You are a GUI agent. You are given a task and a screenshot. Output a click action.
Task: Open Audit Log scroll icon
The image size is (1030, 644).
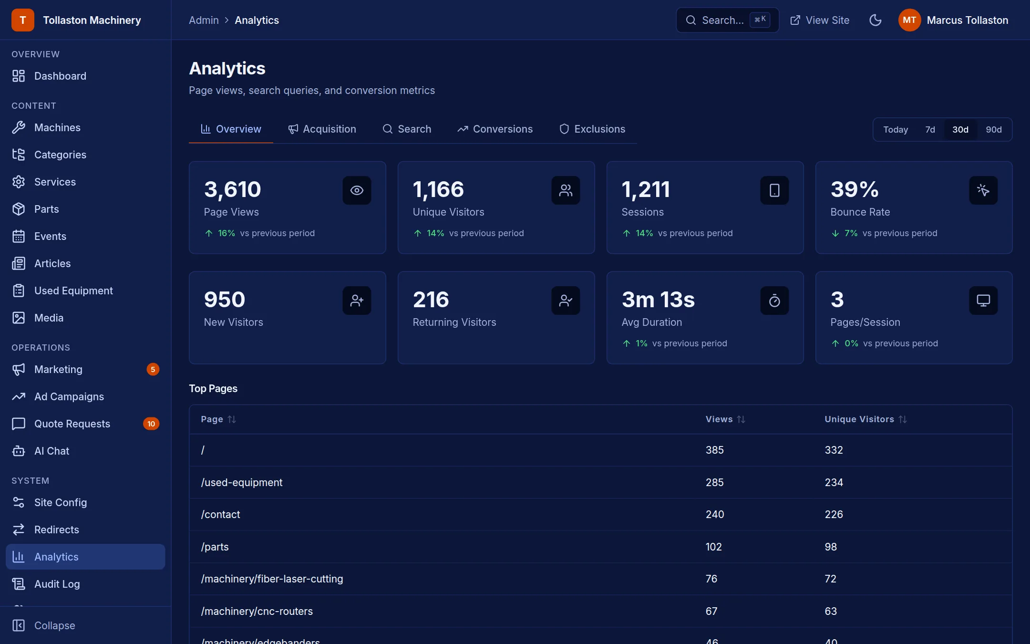click(19, 584)
